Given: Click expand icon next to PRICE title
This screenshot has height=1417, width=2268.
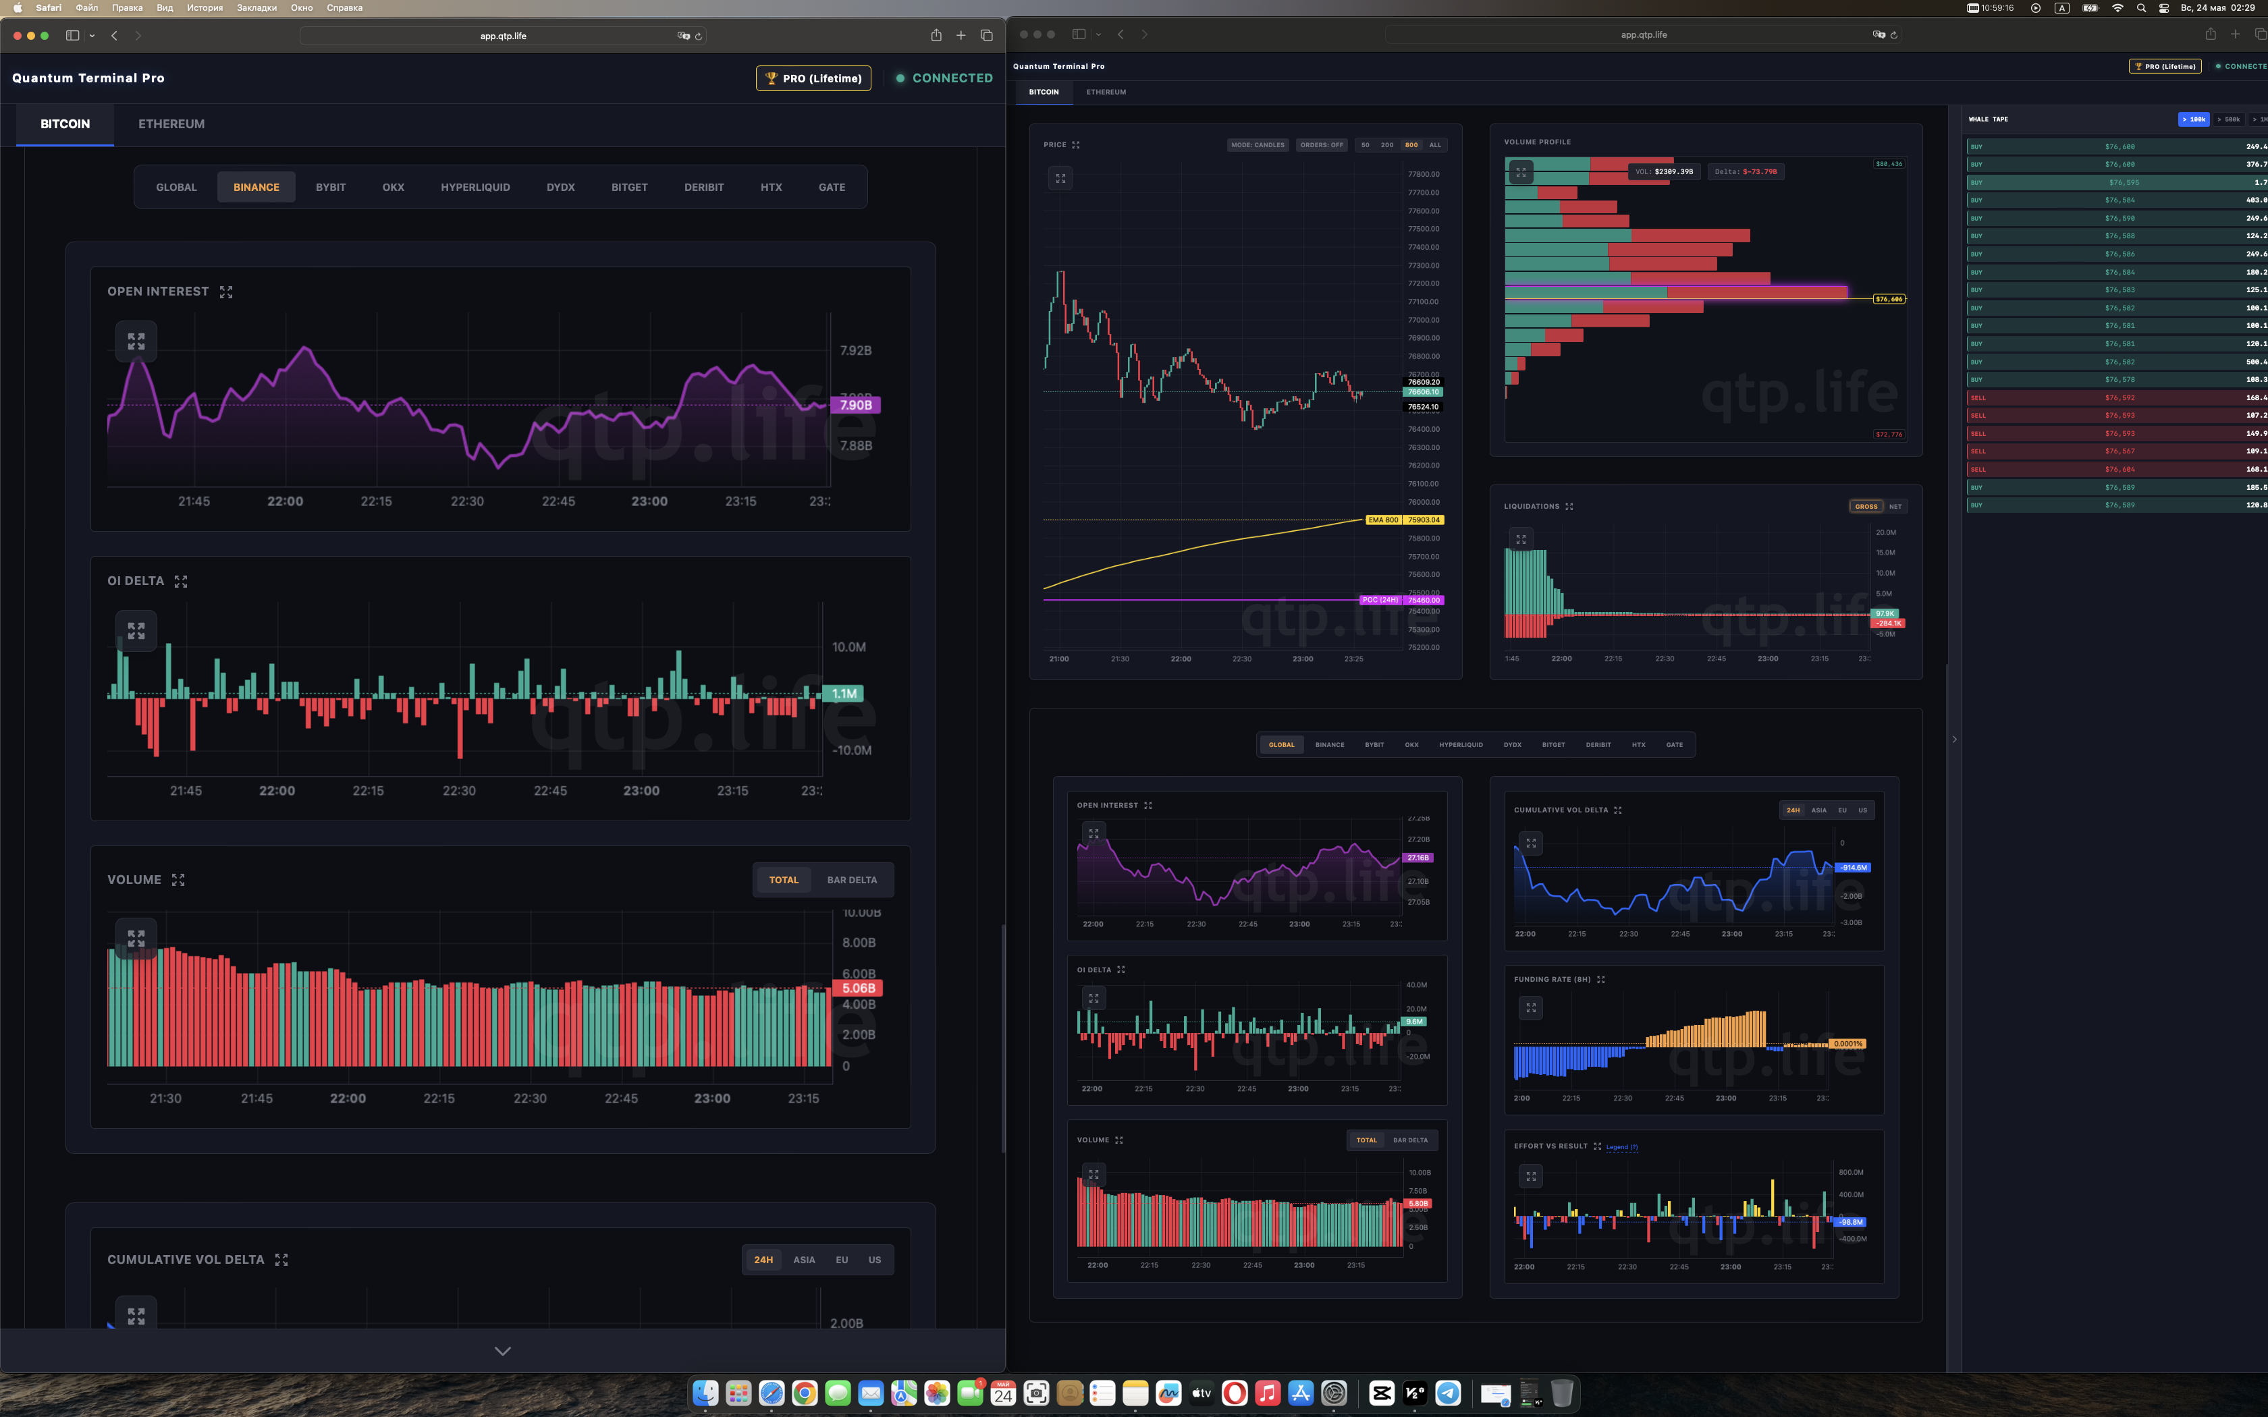Looking at the screenshot, I should coord(1076,145).
